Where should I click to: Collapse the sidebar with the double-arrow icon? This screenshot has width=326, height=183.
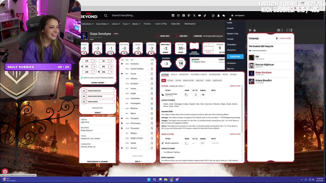point(250,30)
